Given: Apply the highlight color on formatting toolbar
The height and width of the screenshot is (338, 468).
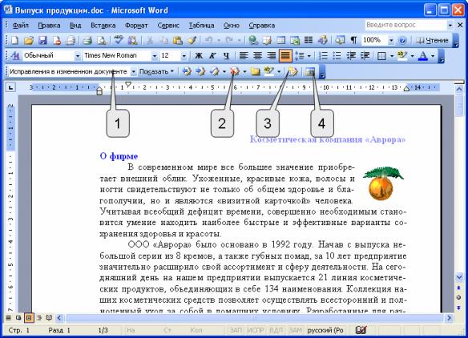Looking at the screenshot, I should [402, 55].
